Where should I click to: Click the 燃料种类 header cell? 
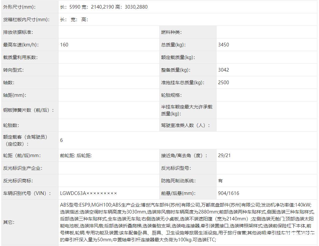(x=171, y=32)
